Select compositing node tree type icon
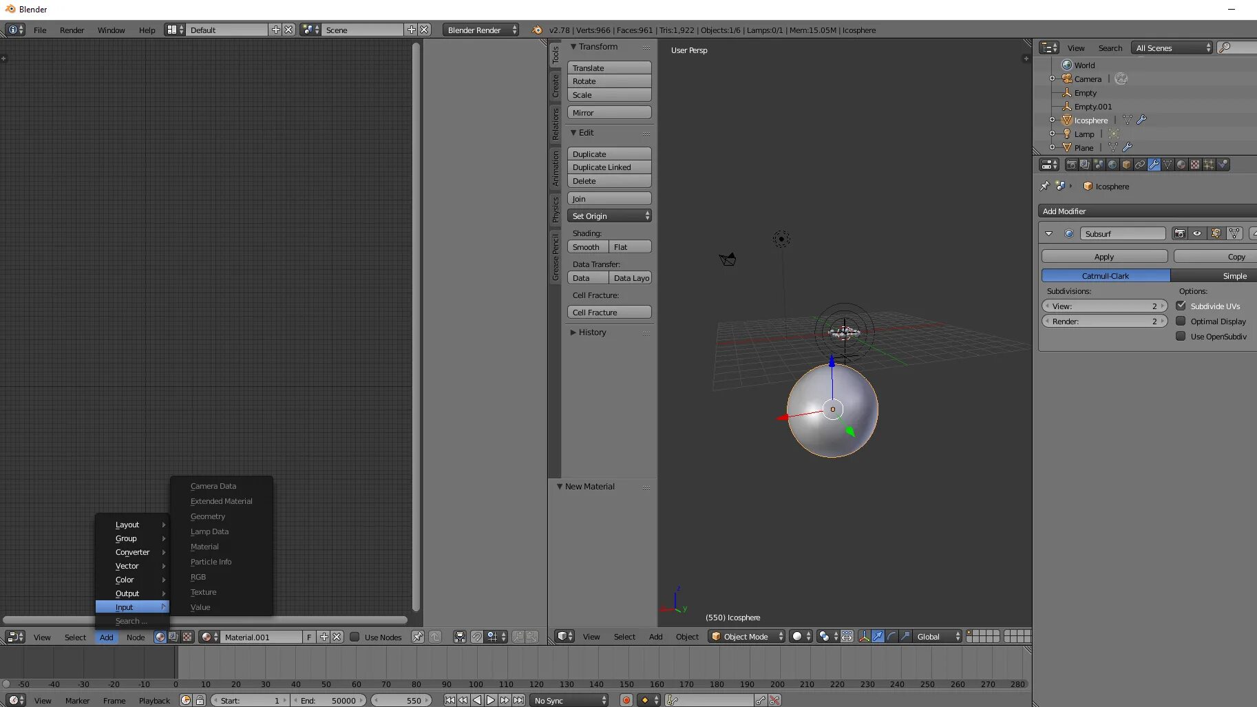1257x707 pixels. point(173,637)
